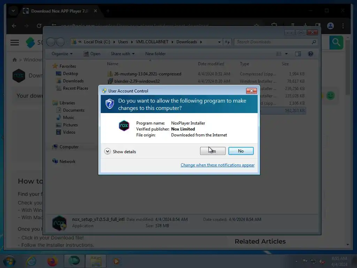Click Yes in User Account Control

(213, 151)
